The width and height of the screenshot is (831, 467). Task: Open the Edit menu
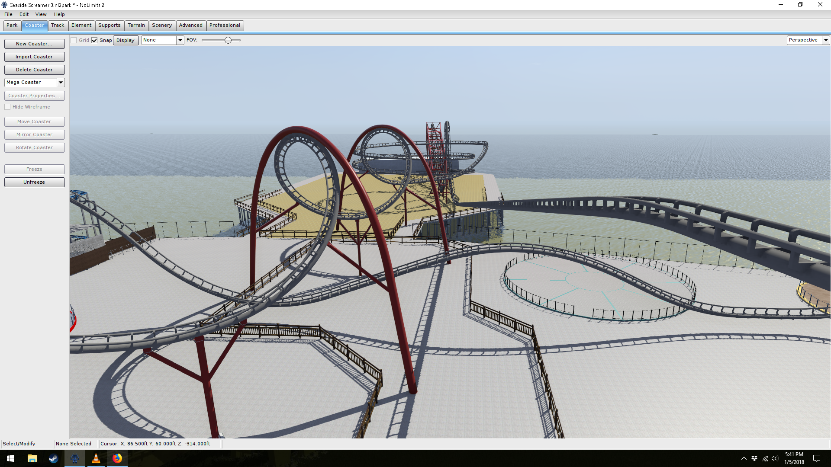24,14
